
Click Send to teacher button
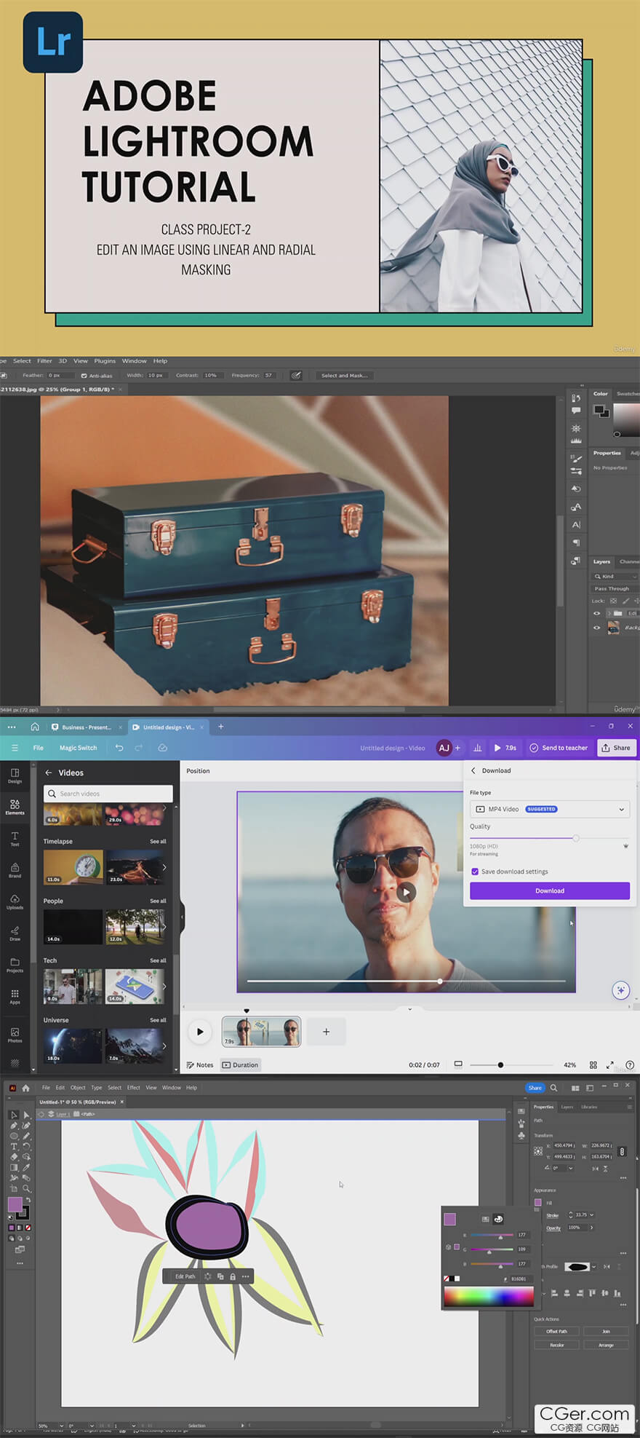pyautogui.click(x=559, y=748)
